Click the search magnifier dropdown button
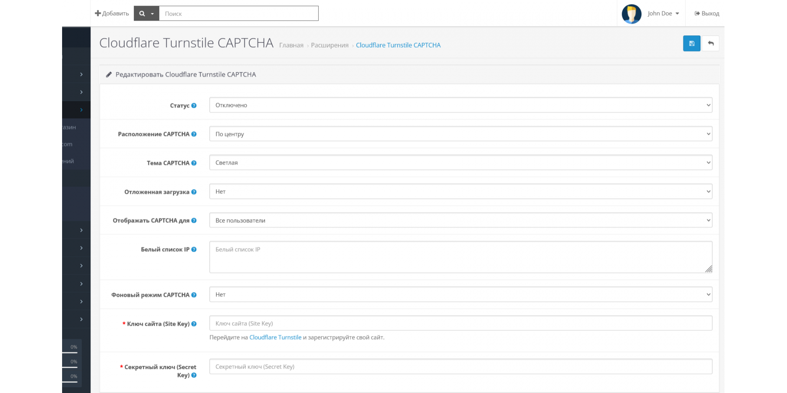This screenshot has height=393, width=787. coord(146,14)
